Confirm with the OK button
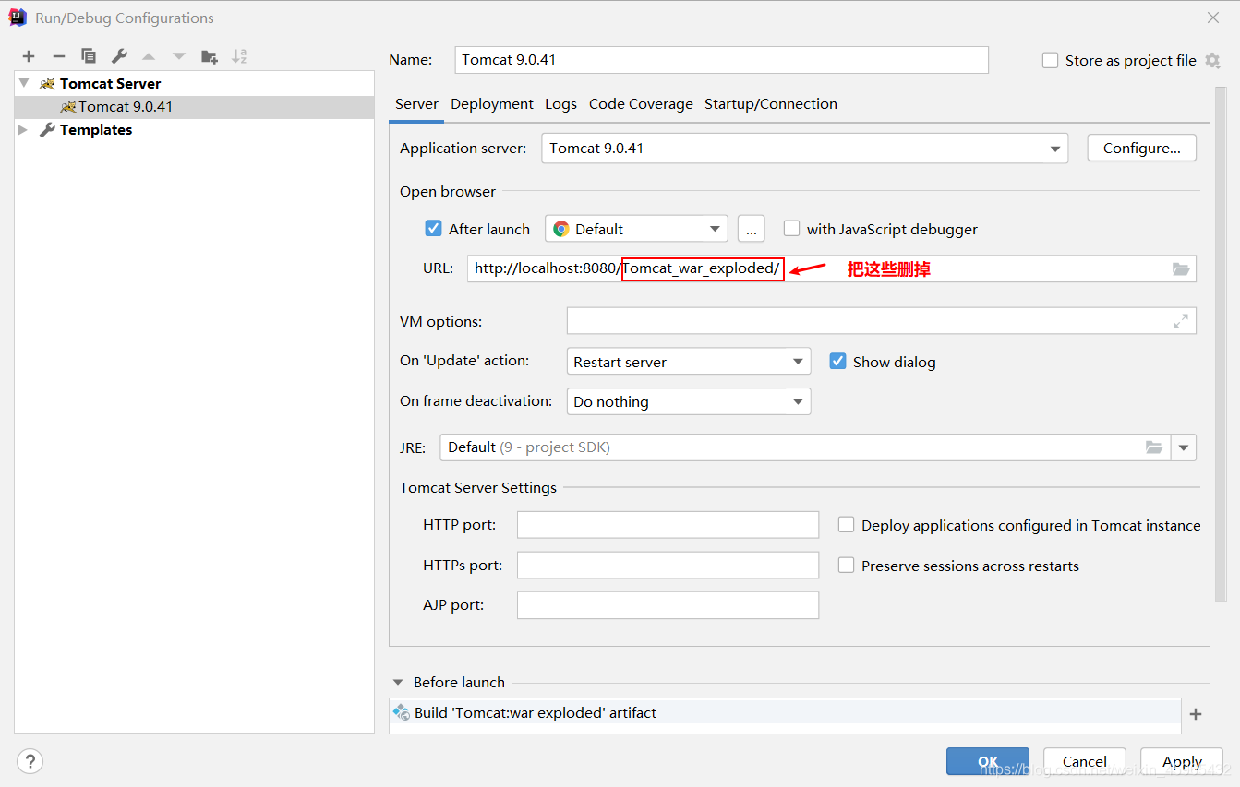Viewport: 1240px width, 787px height. 988,761
